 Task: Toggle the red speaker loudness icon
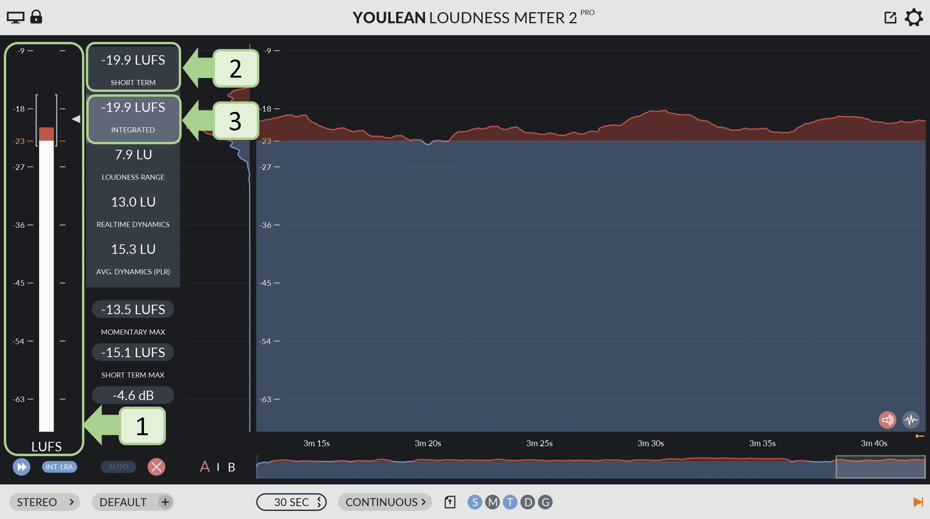pos(887,420)
